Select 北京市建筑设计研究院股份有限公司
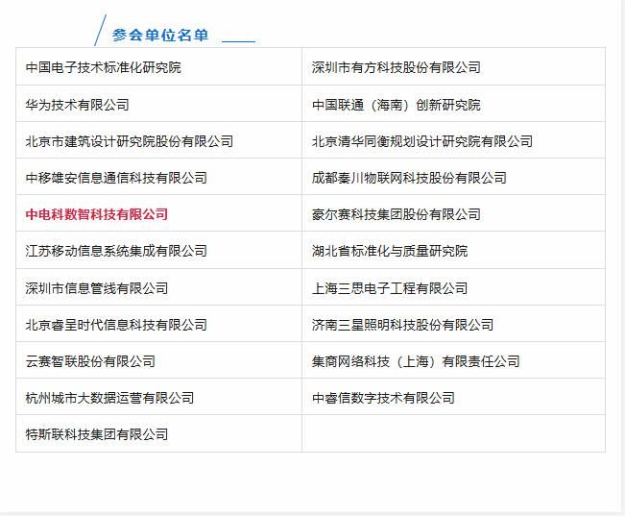Screen dimensions: 625x516 [x=129, y=141]
